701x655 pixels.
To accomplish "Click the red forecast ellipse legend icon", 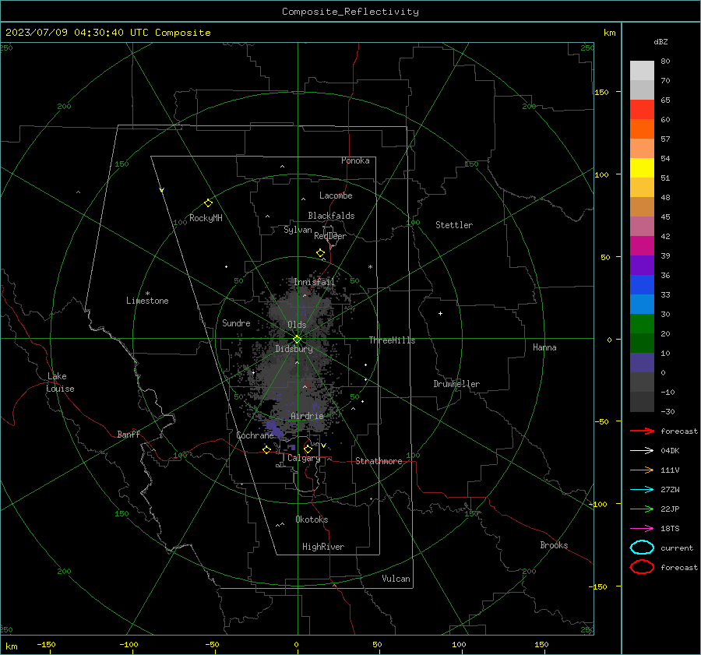I will click(642, 567).
